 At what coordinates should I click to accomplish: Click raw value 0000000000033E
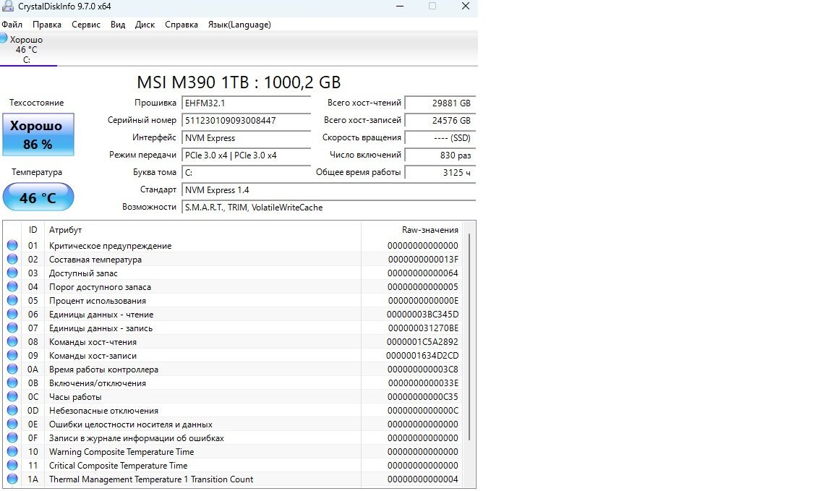pos(423,383)
